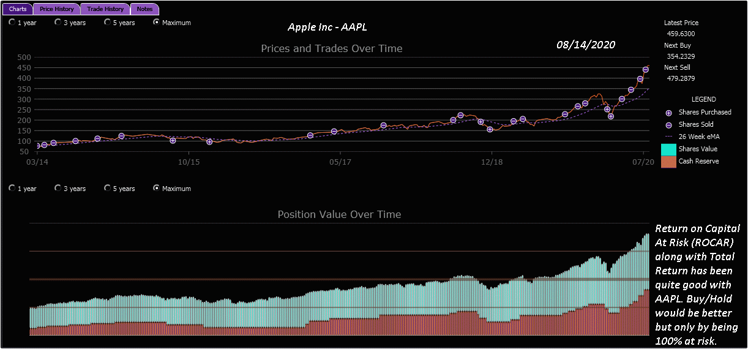Click the Latest Price label
Image resolution: width=748 pixels, height=349 pixels.
[681, 23]
